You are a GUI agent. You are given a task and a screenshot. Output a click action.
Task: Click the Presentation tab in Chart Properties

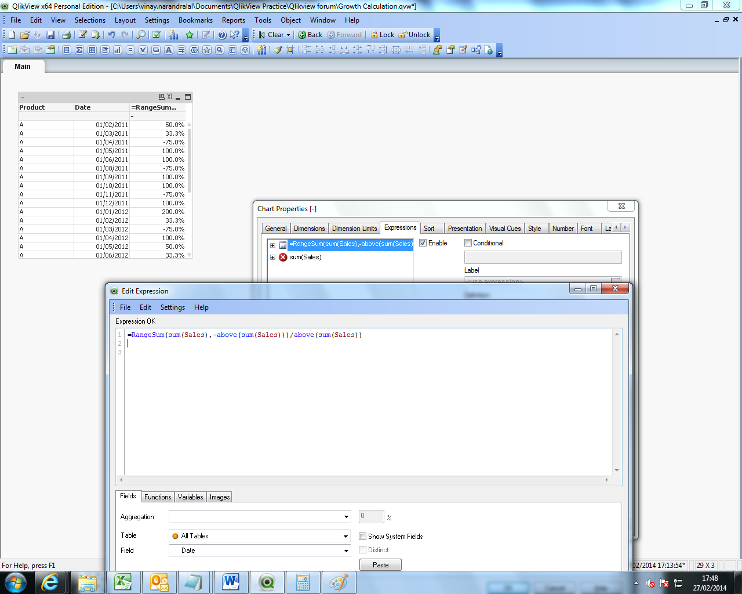(x=465, y=229)
